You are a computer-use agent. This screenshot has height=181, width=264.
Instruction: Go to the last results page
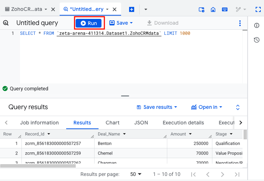click(237, 174)
